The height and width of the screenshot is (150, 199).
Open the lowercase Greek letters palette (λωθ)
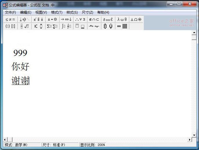[x=122, y=19]
